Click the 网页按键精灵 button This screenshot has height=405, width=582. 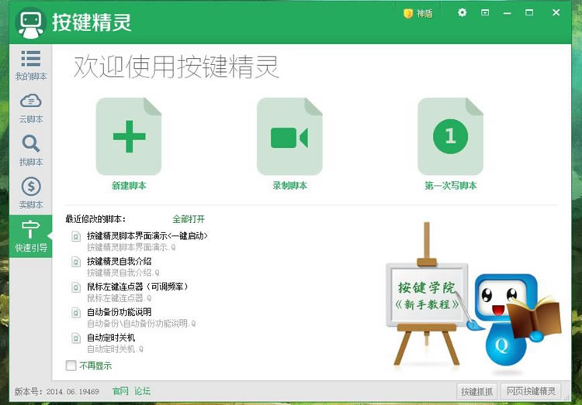coord(531,391)
